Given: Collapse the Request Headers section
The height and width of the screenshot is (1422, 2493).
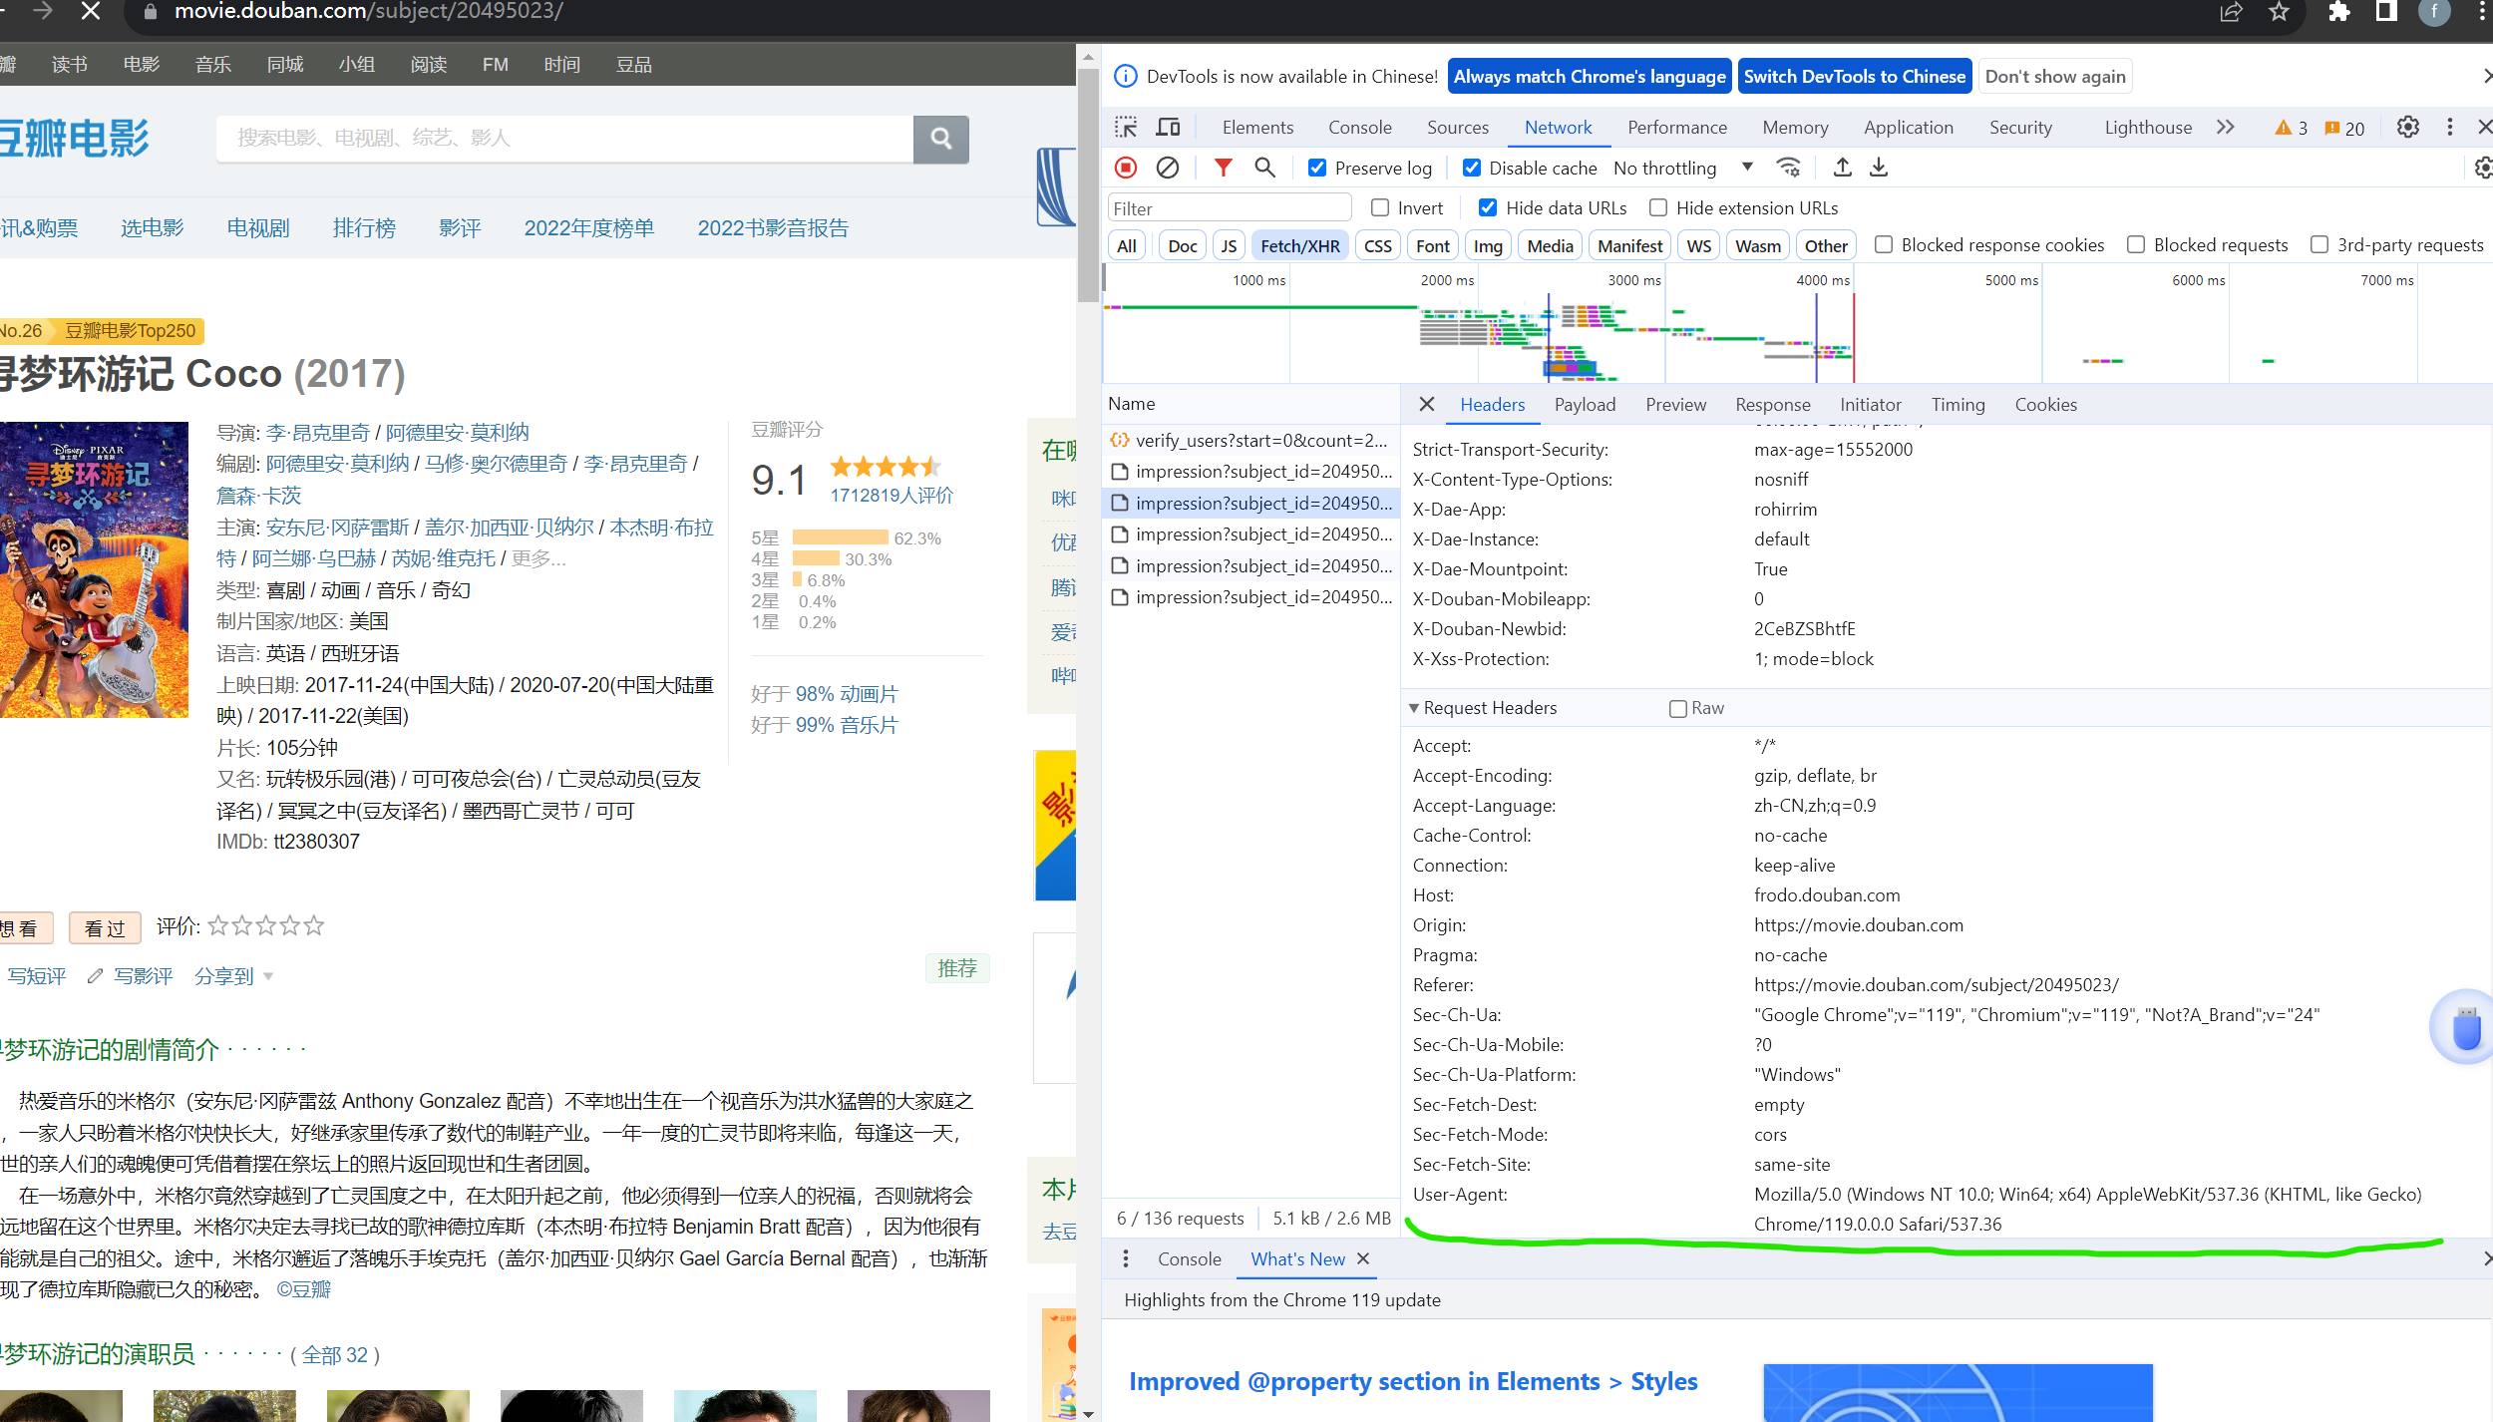Looking at the screenshot, I should 1414,708.
